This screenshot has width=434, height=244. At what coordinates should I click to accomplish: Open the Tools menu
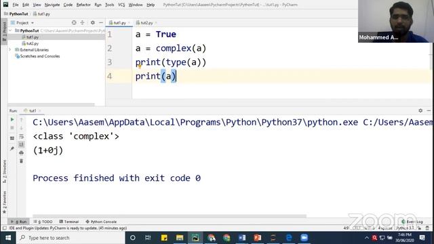point(110,5)
